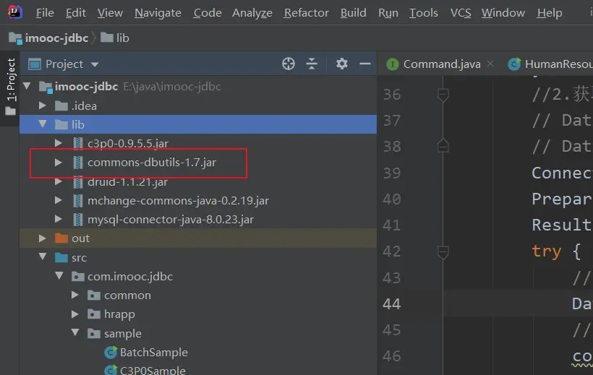
Task: Click imooc-jdbc breadcrumb in navigation bar
Action: 48,38
